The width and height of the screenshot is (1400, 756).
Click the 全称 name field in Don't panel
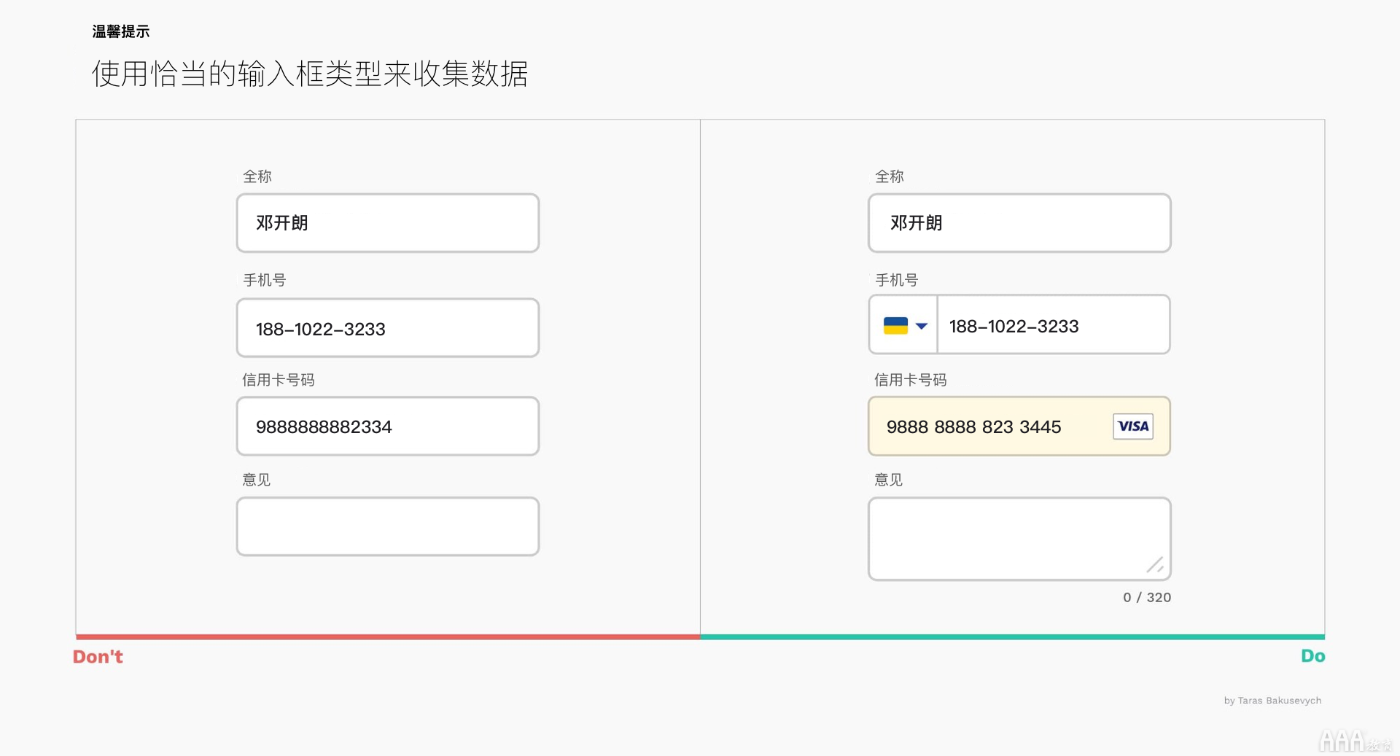(x=388, y=223)
